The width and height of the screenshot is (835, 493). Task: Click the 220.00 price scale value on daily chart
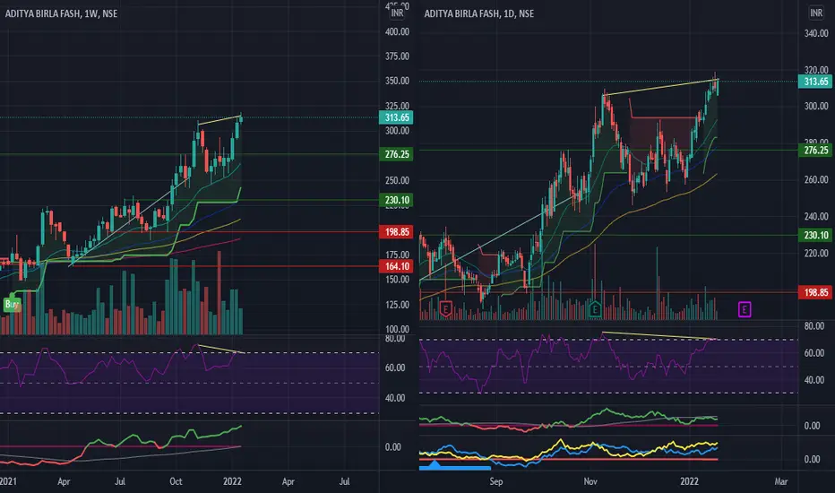click(816, 253)
